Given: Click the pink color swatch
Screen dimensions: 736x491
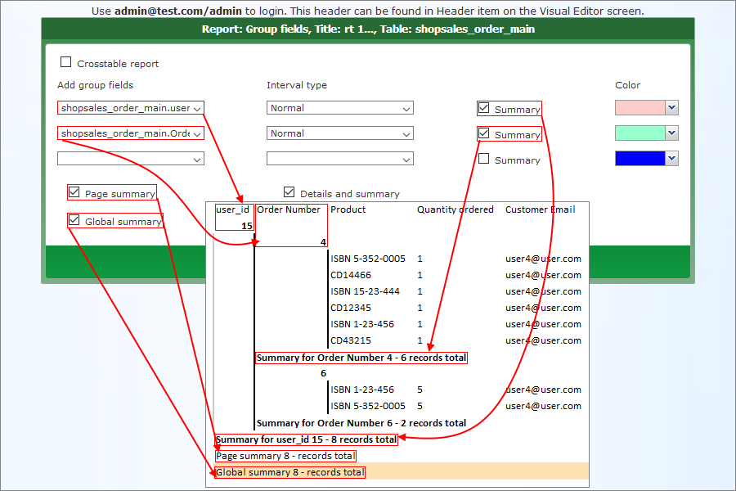Looking at the screenshot, I should (640, 108).
